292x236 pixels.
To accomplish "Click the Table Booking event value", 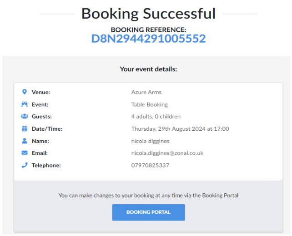I will (149, 104).
